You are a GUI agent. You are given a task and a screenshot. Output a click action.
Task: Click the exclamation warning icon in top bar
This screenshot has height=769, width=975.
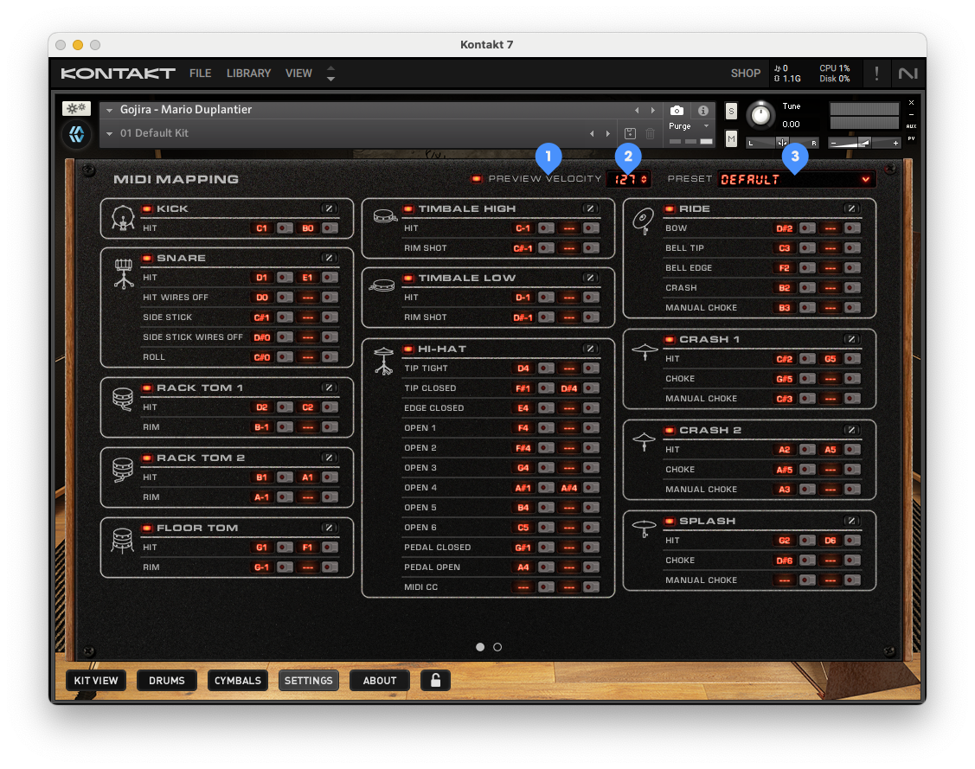coord(876,74)
